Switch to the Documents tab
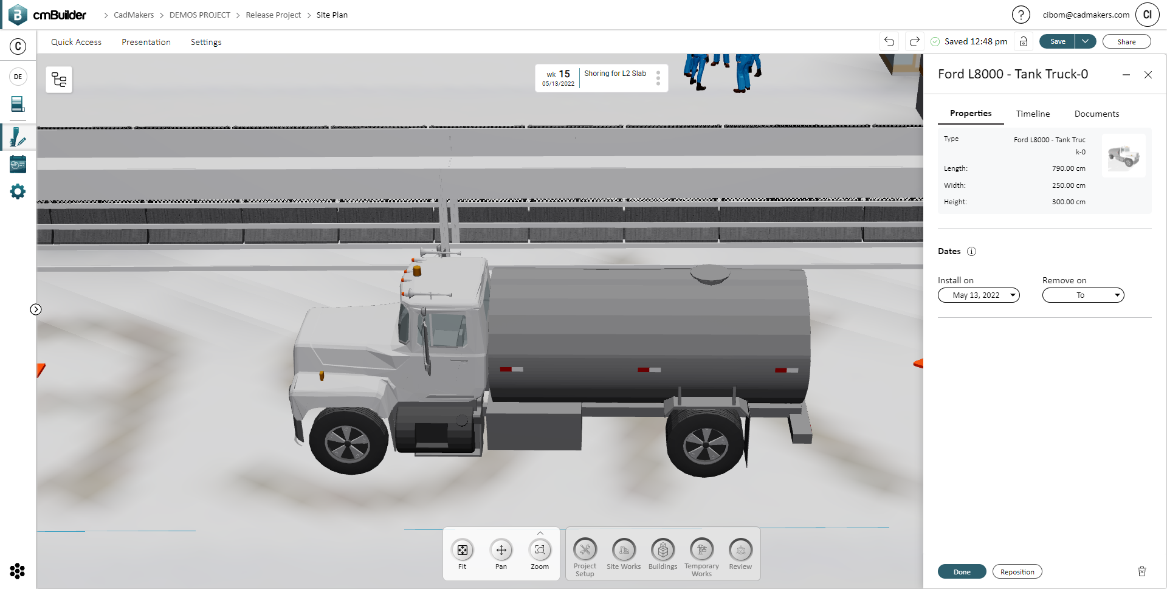The image size is (1167, 589). pyautogui.click(x=1096, y=114)
